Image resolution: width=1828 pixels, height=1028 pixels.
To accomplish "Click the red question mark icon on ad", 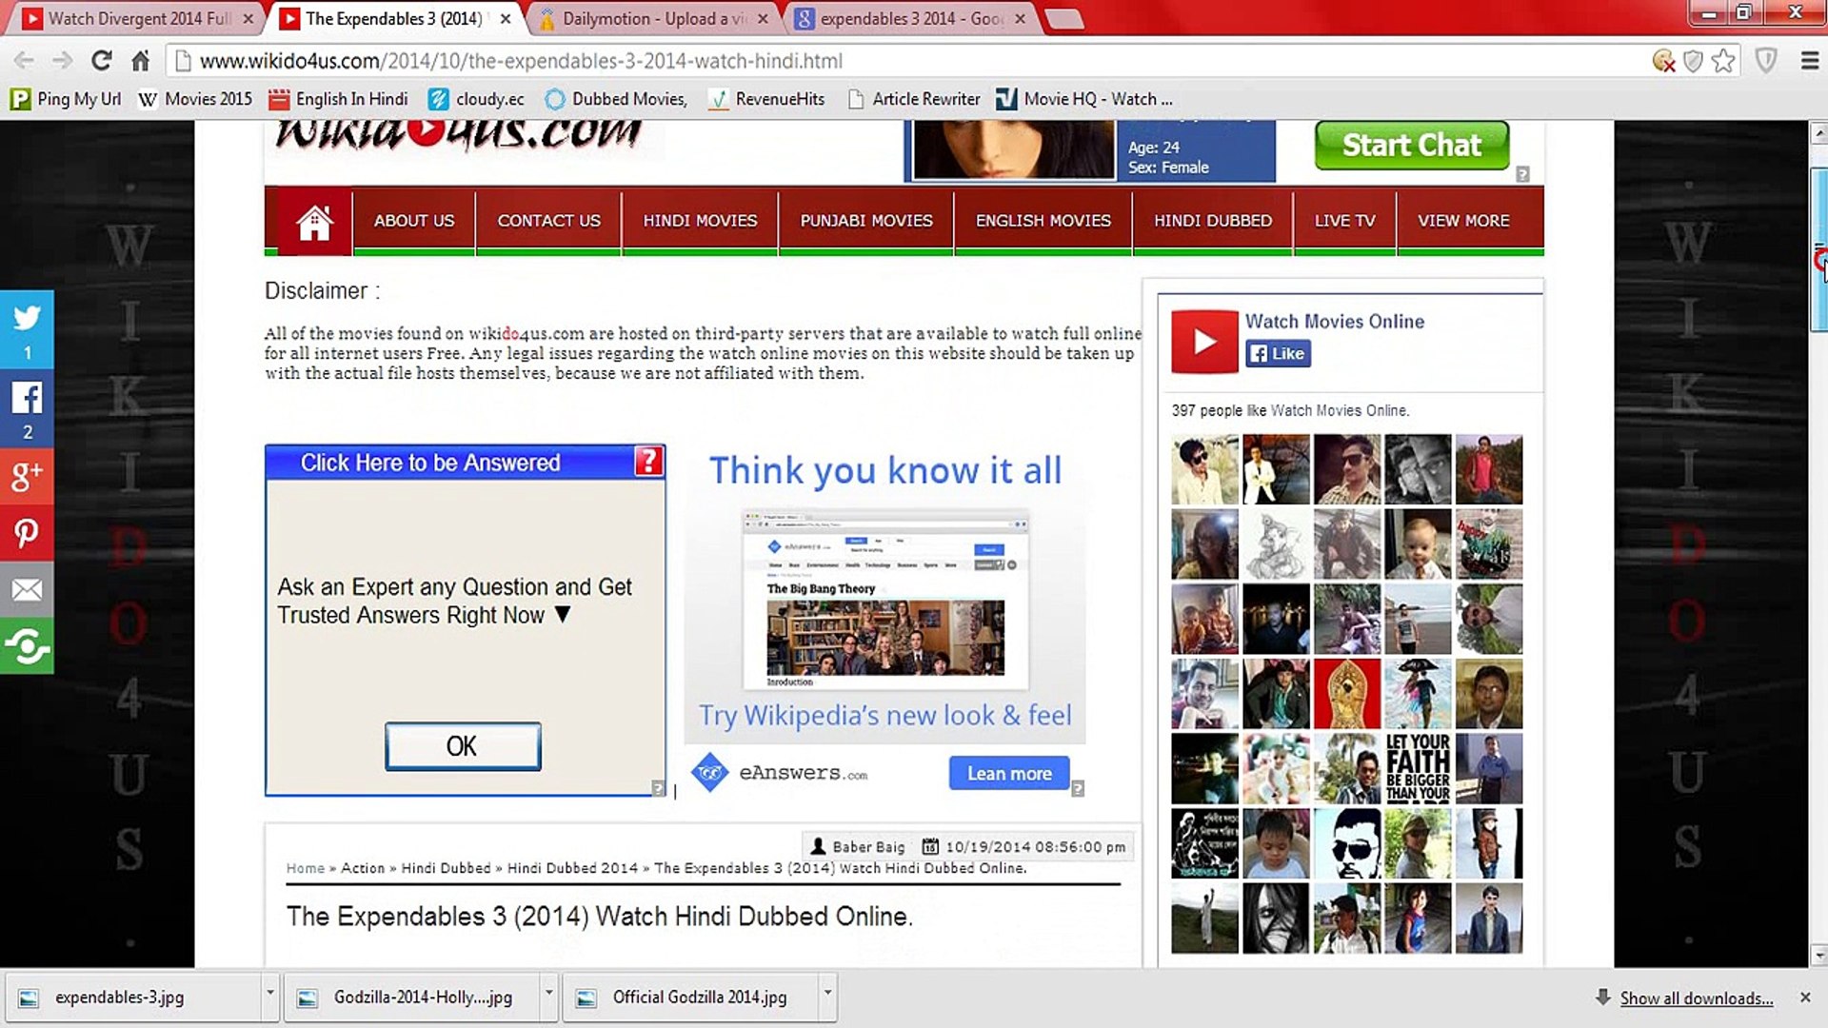I will click(648, 461).
